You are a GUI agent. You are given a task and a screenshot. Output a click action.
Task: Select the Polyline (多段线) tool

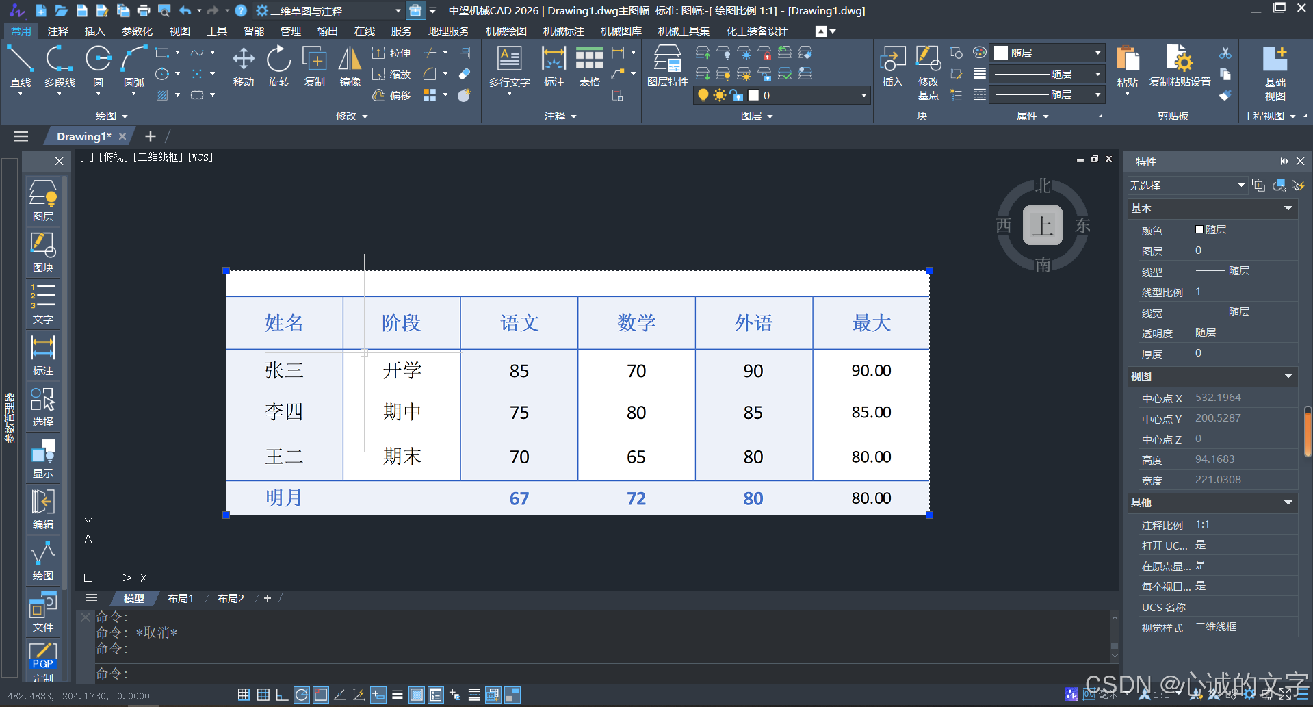coord(60,67)
